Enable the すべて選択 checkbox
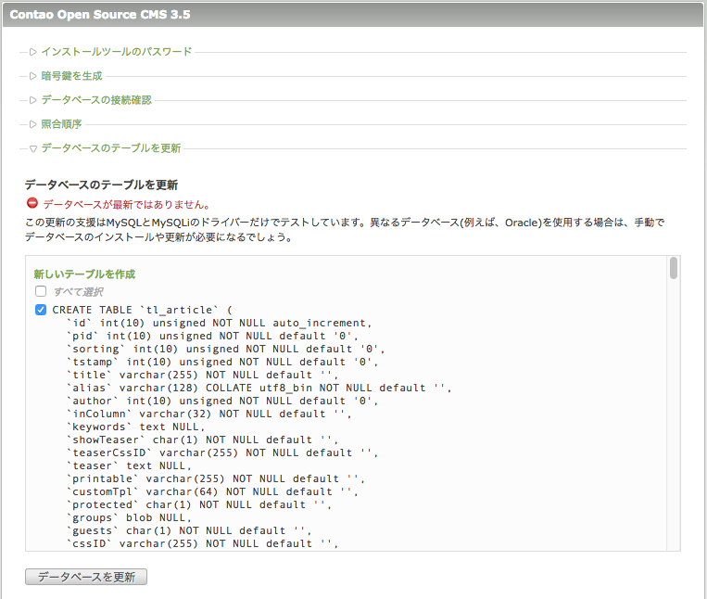The height and width of the screenshot is (599, 707). (41, 291)
